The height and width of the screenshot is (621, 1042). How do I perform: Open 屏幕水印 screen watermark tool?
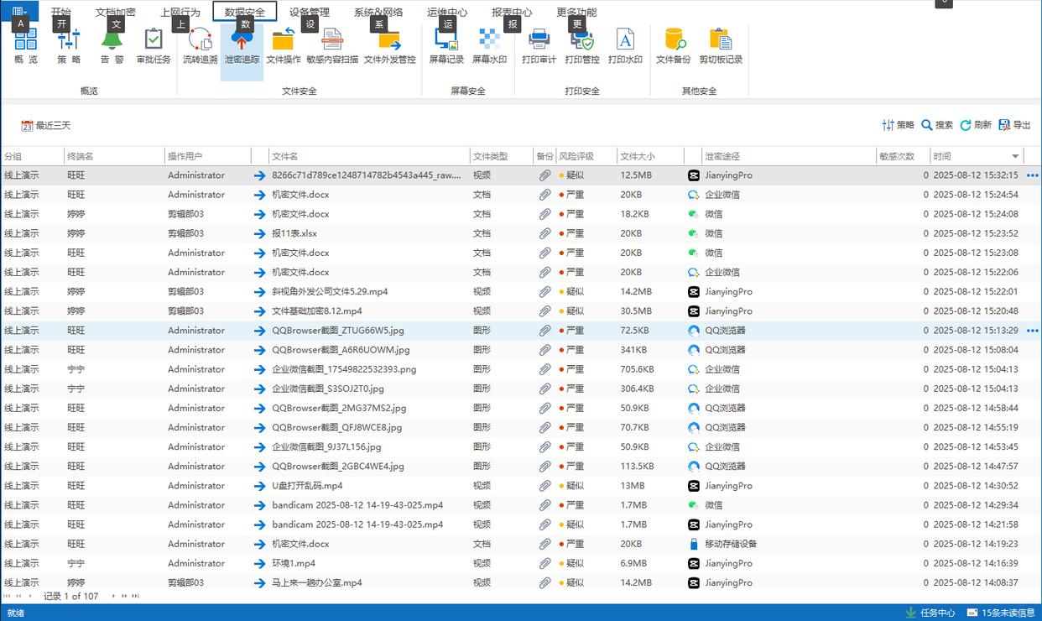pos(489,45)
